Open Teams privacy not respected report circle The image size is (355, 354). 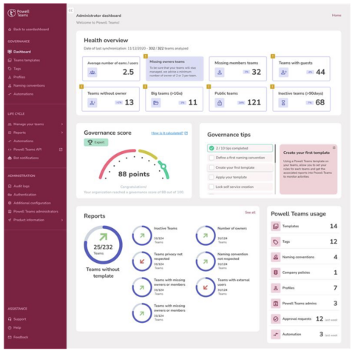pos(142,261)
